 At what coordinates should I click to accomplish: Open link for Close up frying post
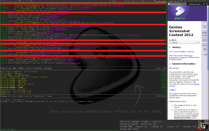pyautogui.click(x=50, y=42)
